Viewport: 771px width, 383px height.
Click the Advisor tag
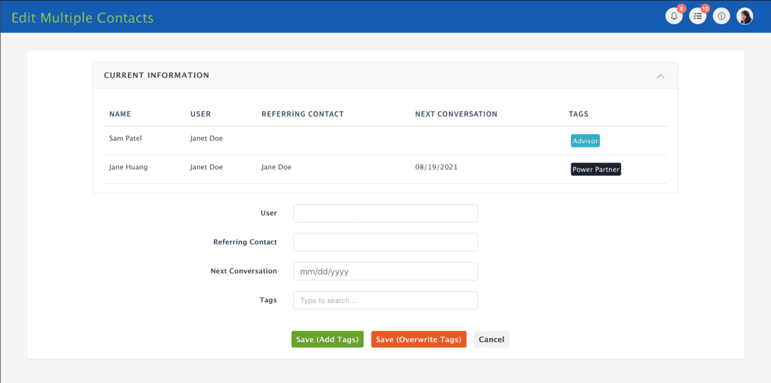tap(585, 141)
